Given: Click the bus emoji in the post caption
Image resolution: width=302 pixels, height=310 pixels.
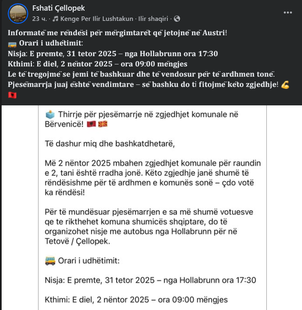Looking at the screenshot, I should pos(12,43).
